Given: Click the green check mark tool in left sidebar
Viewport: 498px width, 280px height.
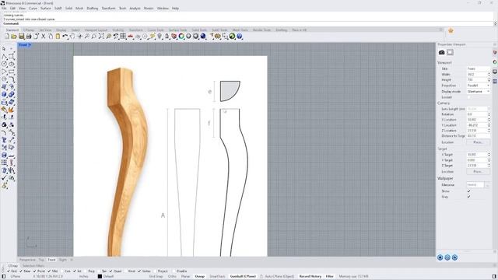Looking at the screenshot, I should coord(4,178).
